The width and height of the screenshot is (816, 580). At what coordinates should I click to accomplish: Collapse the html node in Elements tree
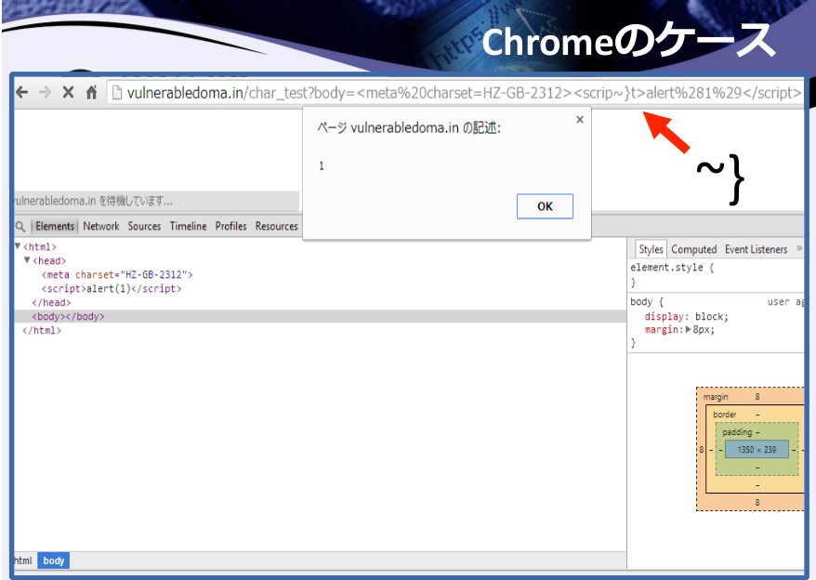click(x=18, y=245)
